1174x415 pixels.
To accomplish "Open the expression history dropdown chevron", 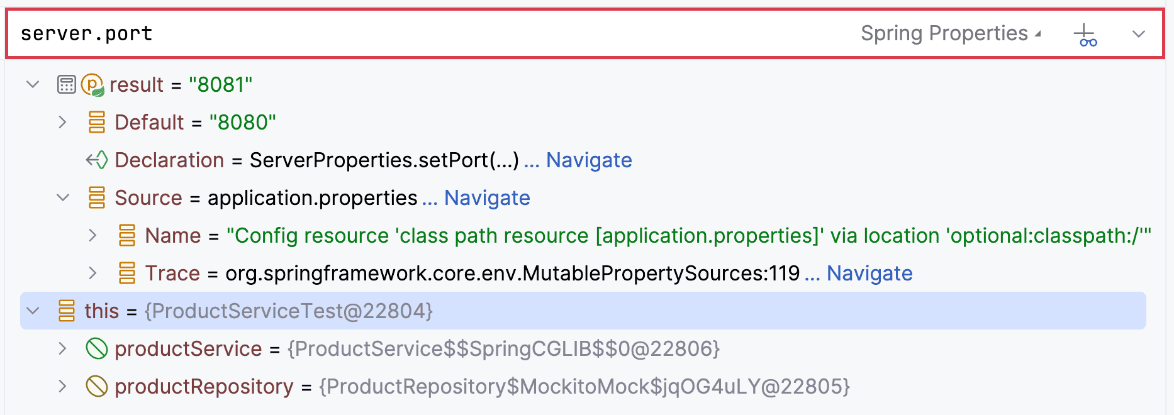I will pyautogui.click(x=1138, y=34).
